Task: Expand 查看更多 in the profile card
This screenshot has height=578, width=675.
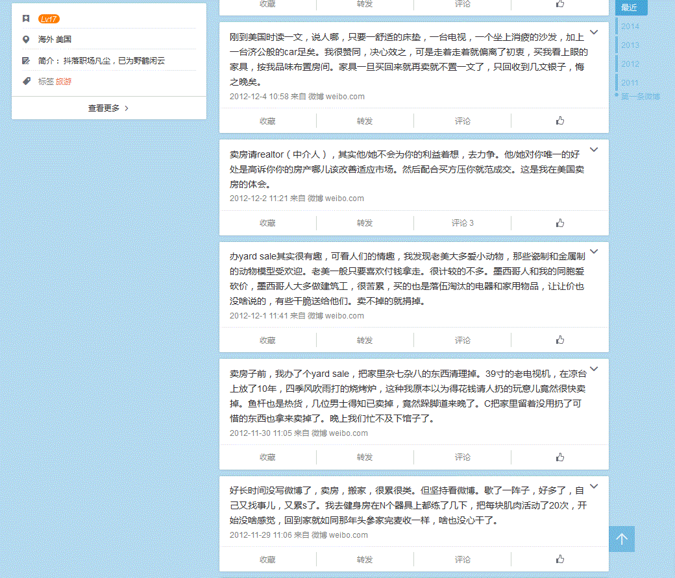Action: pos(108,108)
